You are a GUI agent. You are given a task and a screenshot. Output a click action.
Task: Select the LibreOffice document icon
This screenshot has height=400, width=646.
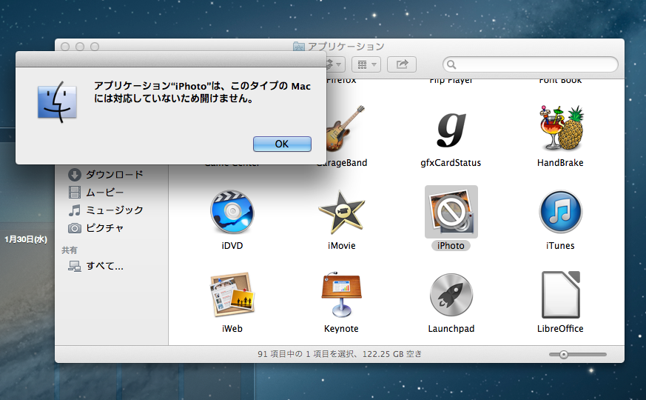point(560,294)
